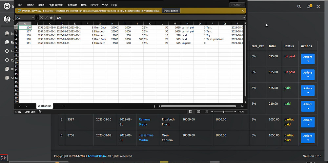Open the Help ribbon tab
This screenshot has width=328, height=163.
click(114, 5)
